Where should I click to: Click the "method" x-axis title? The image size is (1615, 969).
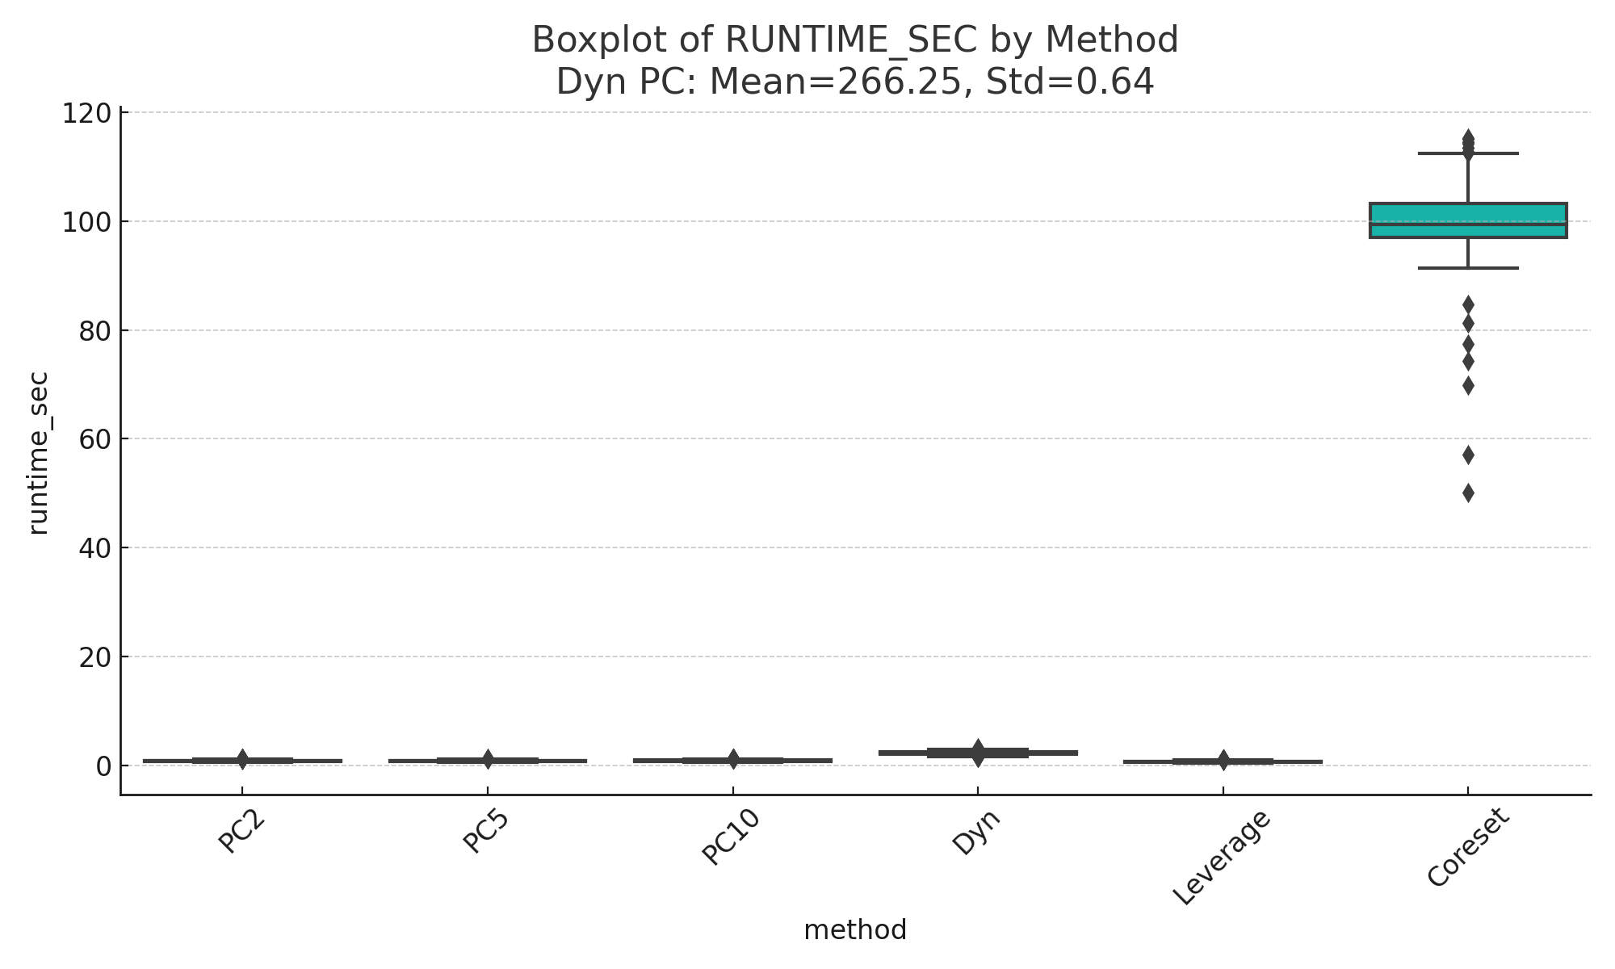coord(855,930)
